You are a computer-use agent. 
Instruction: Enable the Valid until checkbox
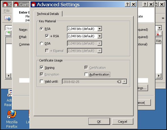42,81
